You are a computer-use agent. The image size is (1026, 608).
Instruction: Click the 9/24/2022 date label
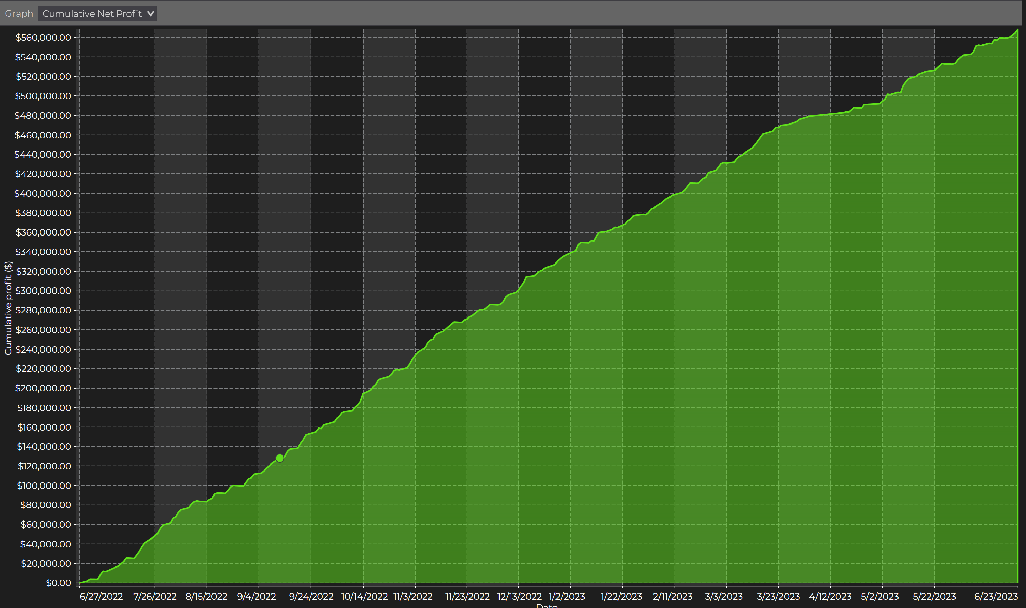coord(311,596)
